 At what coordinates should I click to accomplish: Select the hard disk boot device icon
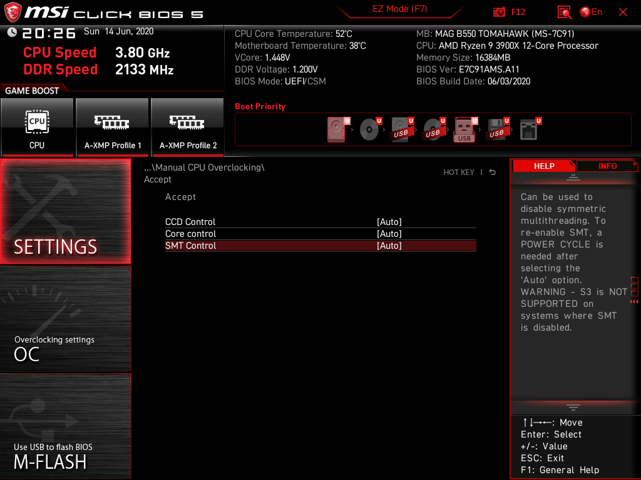[x=337, y=129]
